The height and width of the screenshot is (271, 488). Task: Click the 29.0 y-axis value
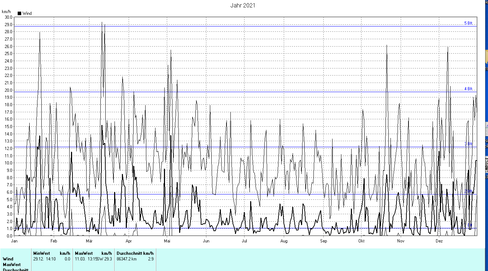[8, 24]
